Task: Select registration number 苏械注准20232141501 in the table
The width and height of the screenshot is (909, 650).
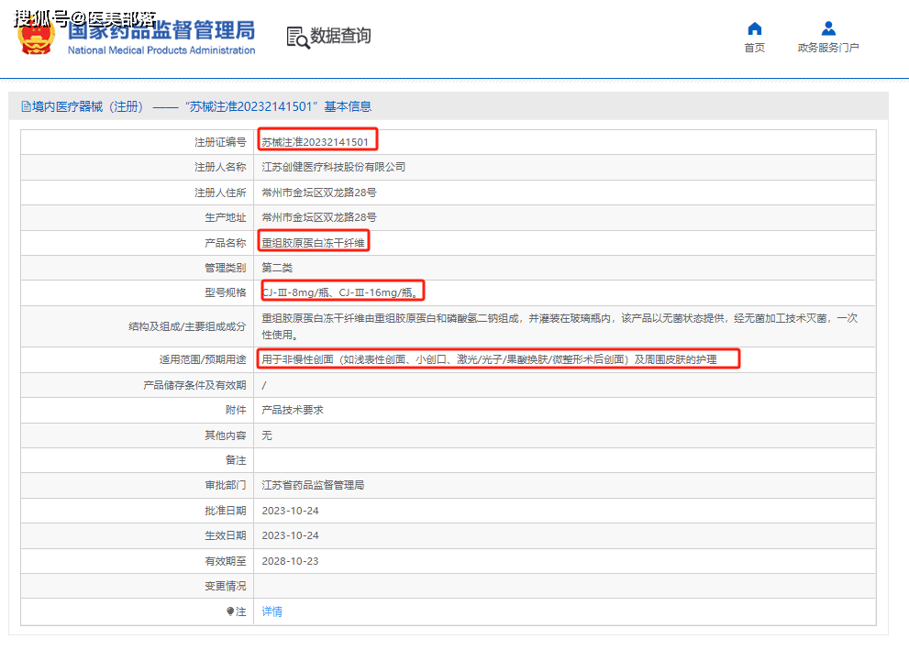Action: (316, 142)
